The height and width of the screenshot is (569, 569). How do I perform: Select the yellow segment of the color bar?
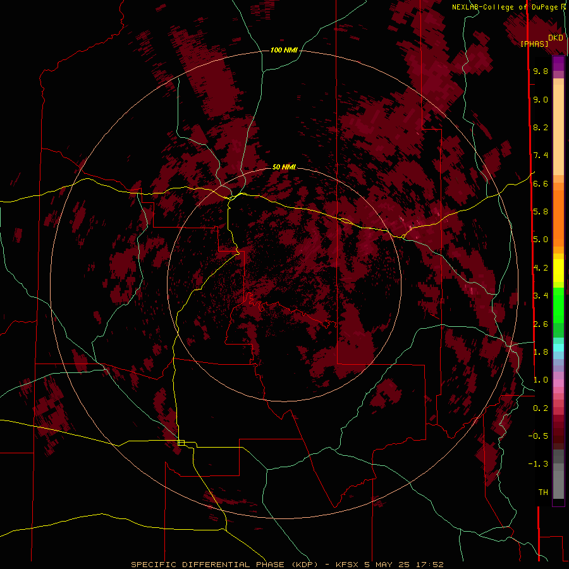pos(558,271)
